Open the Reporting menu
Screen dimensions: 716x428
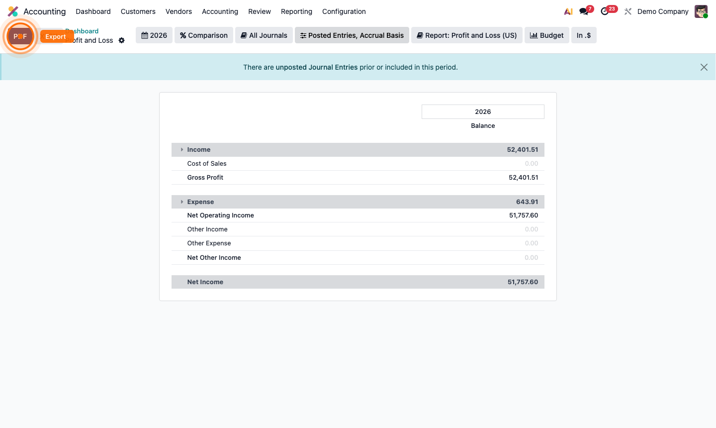click(x=296, y=11)
